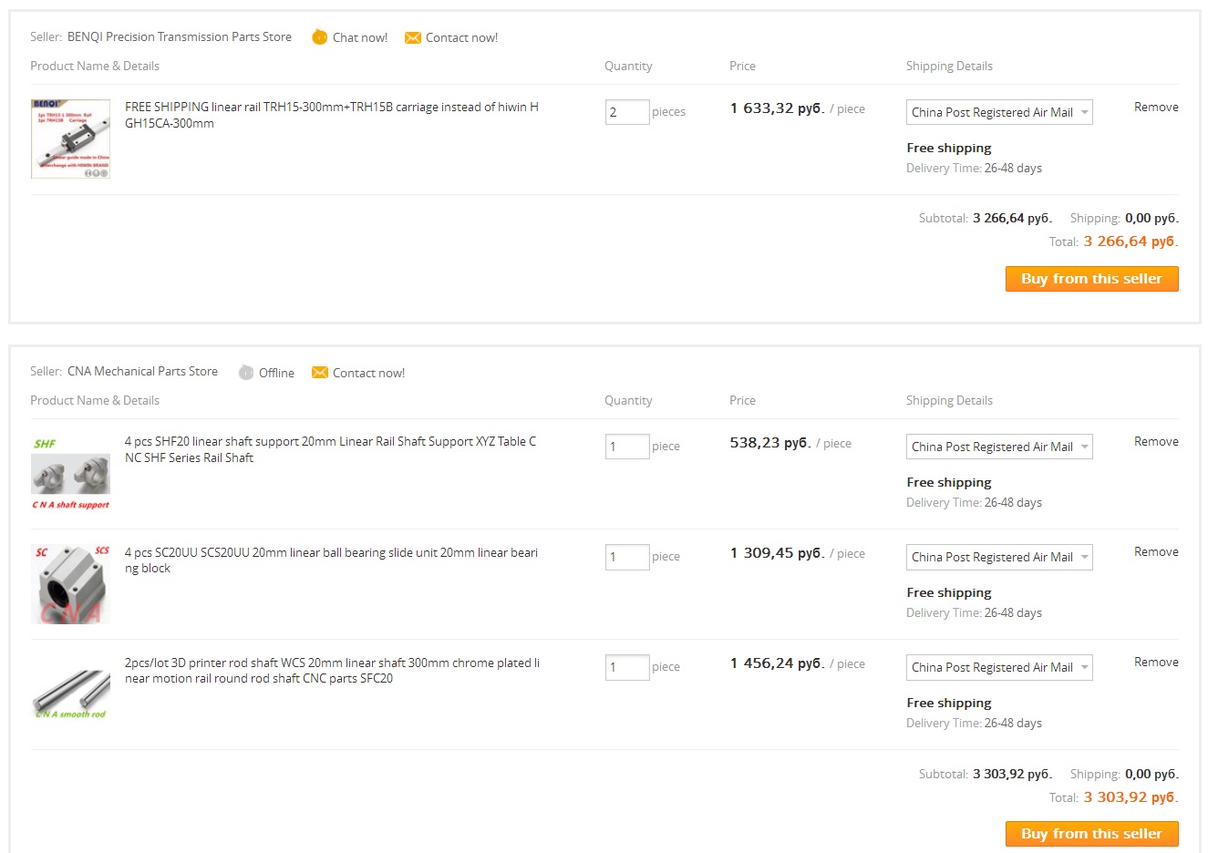Buy from BENQI Precision Transmission seller

click(1091, 279)
